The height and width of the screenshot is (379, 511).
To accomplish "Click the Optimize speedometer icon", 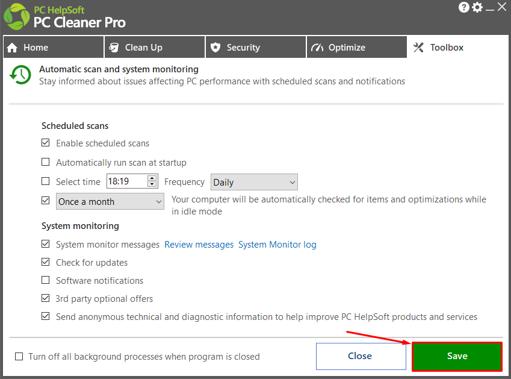I will coord(317,48).
